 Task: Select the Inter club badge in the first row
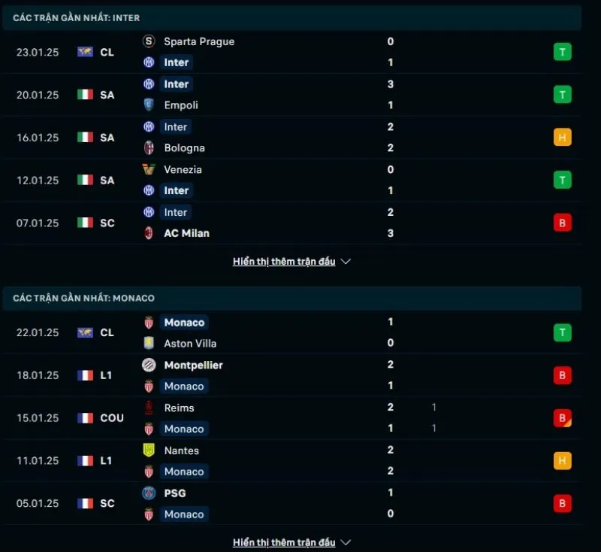[x=149, y=62]
